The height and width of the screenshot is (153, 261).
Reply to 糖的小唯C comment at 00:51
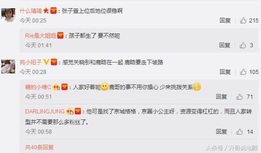tap(221, 97)
